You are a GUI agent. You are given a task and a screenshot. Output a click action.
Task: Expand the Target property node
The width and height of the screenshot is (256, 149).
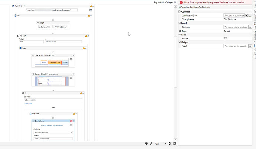click(180, 31)
